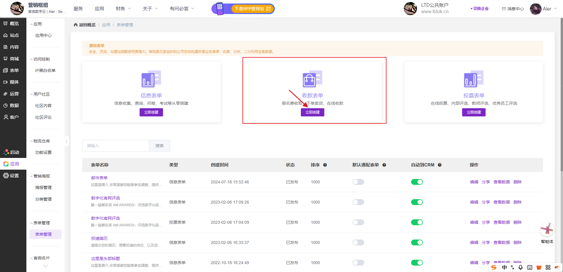This screenshot has width=563, height=272.
Task: Open the 服务 top menu item
Action: tap(78, 9)
